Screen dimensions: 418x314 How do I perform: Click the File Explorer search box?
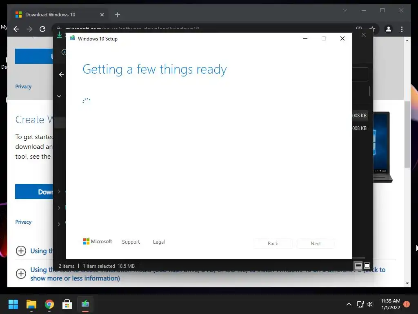coord(360,74)
